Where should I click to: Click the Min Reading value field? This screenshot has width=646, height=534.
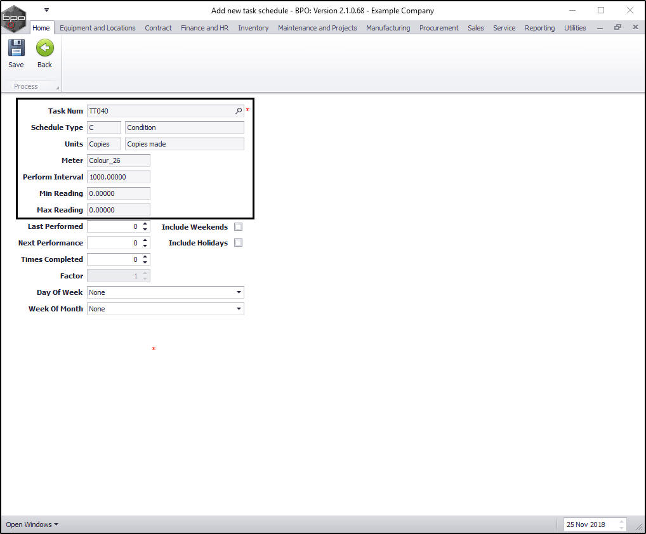(x=118, y=193)
